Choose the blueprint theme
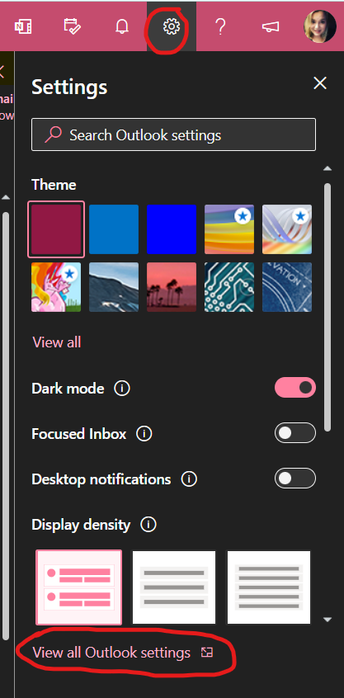This screenshot has height=698, width=344. pyautogui.click(x=287, y=287)
